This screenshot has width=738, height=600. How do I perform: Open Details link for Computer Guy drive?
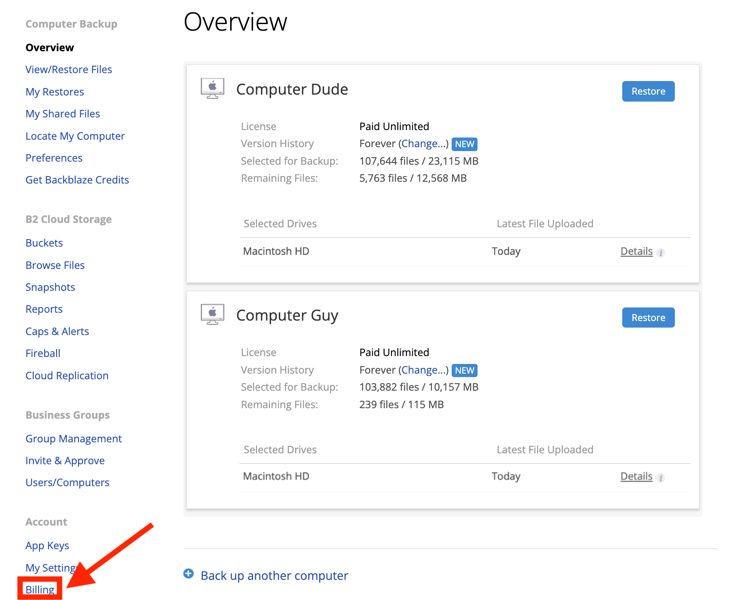coord(636,476)
